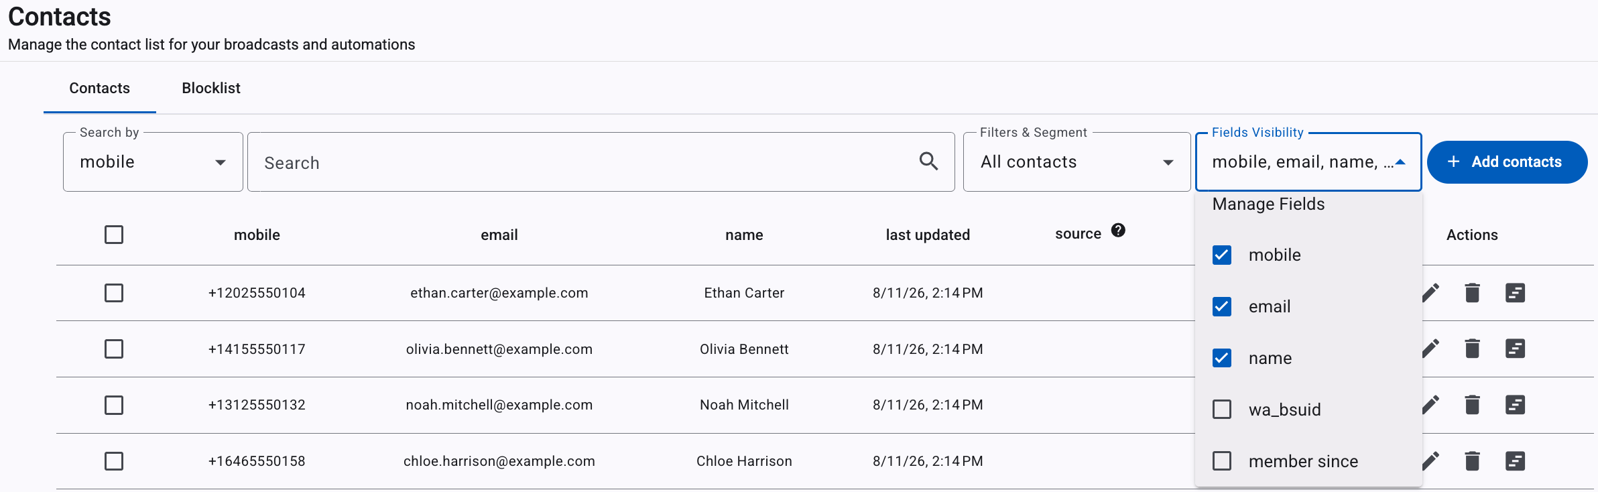Edit Ethan Carter's contact with pencil icon
Screen dimensions: 1598x492
pos(1430,293)
